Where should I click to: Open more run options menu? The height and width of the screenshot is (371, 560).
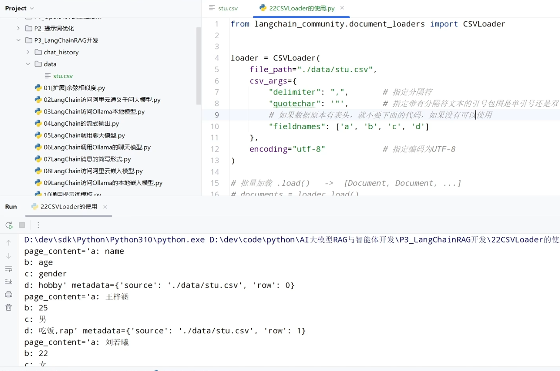[x=38, y=225]
